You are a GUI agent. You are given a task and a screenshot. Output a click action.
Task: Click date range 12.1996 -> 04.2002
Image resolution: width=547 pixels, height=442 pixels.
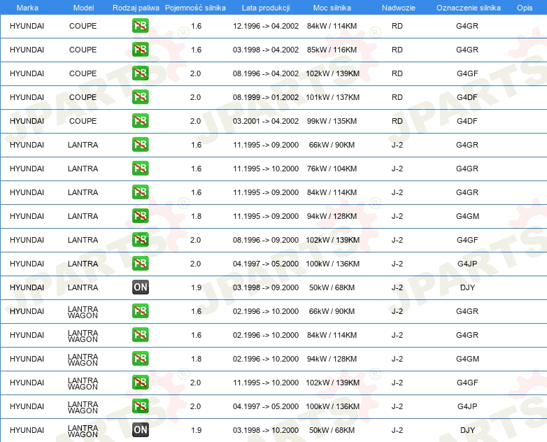point(266,26)
